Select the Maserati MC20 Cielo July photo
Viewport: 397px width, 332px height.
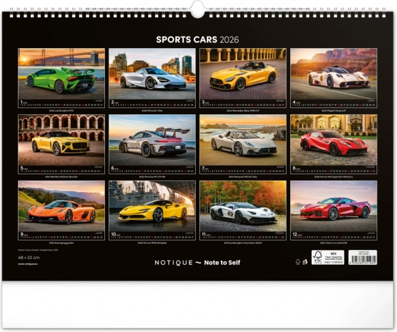[243, 139]
